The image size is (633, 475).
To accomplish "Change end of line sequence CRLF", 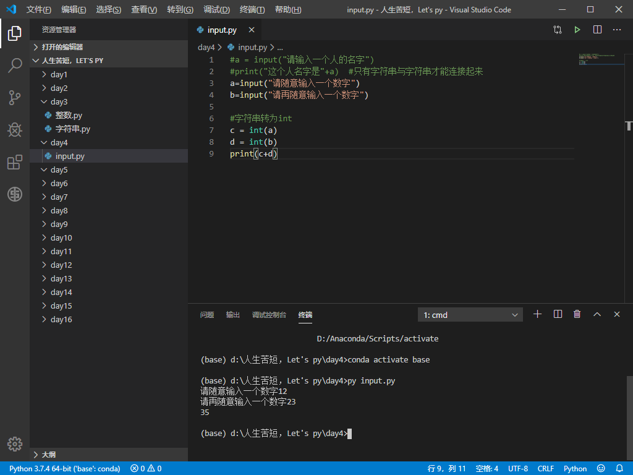I will point(545,469).
